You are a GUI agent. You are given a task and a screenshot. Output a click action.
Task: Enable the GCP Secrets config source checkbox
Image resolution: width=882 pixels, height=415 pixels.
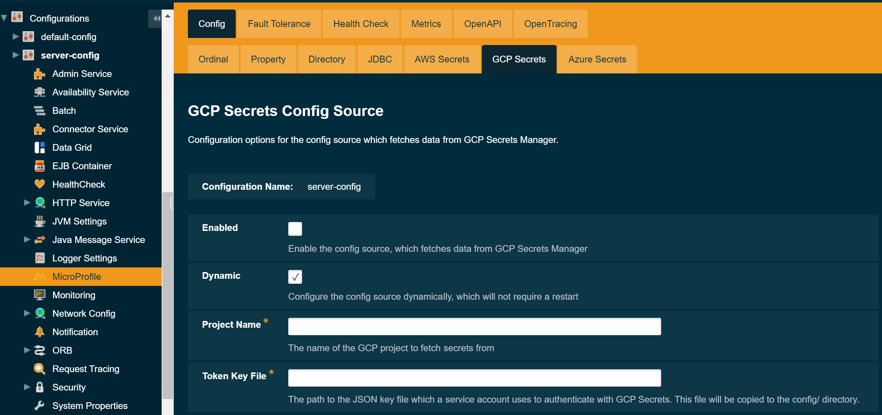(295, 228)
